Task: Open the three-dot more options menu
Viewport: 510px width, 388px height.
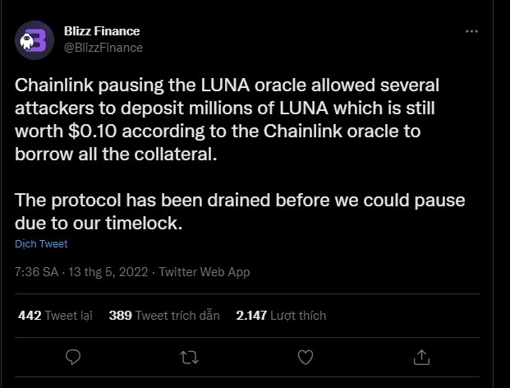Action: pyautogui.click(x=471, y=31)
